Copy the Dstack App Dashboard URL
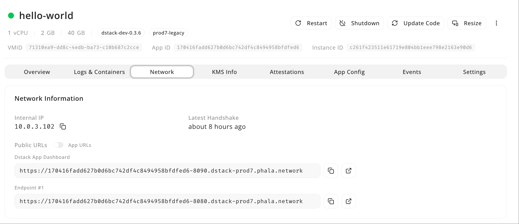The width and height of the screenshot is (519, 224). click(331, 171)
